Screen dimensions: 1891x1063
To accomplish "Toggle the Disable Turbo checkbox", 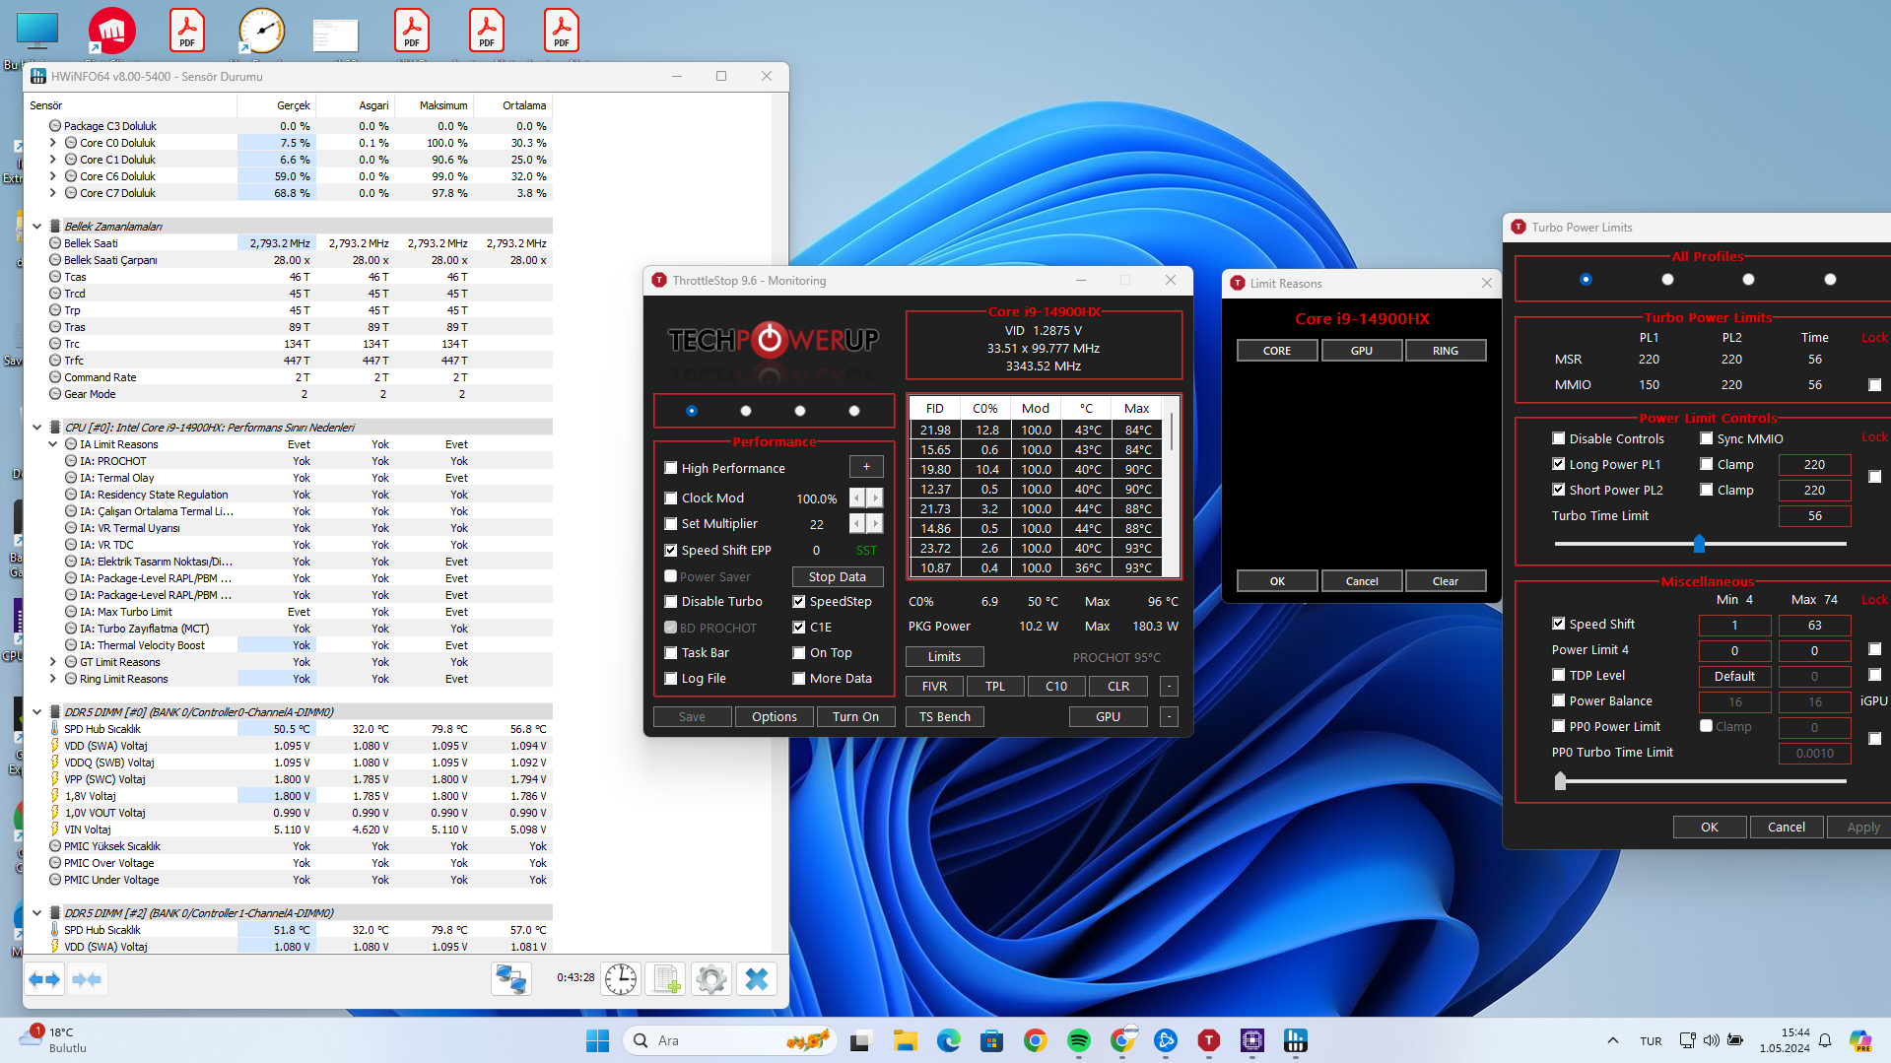I will point(671,602).
